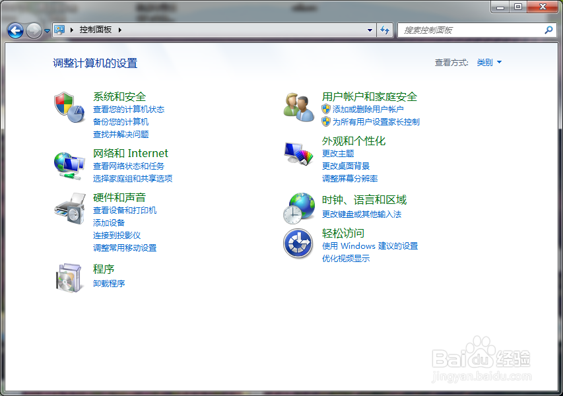Viewport: 563px width, 396px height.
Task: Open the address bar history dropdown
Action: [x=370, y=30]
